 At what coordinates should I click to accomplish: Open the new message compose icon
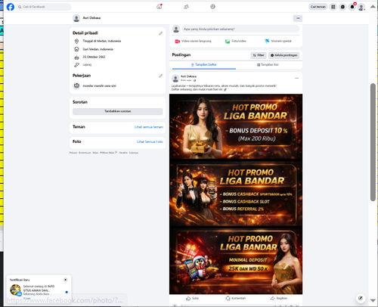[x=361, y=298]
